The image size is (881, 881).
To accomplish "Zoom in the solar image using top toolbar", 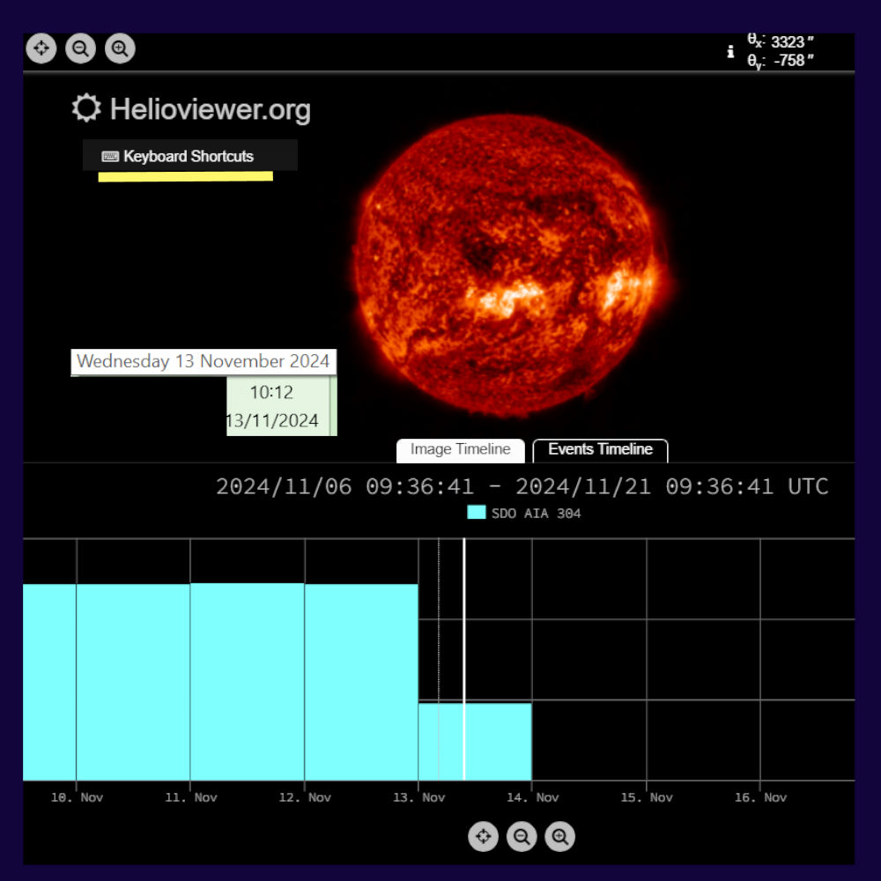I will (120, 48).
